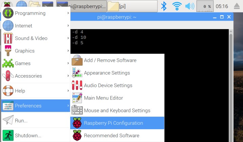Open Appearance Settings

117,73
